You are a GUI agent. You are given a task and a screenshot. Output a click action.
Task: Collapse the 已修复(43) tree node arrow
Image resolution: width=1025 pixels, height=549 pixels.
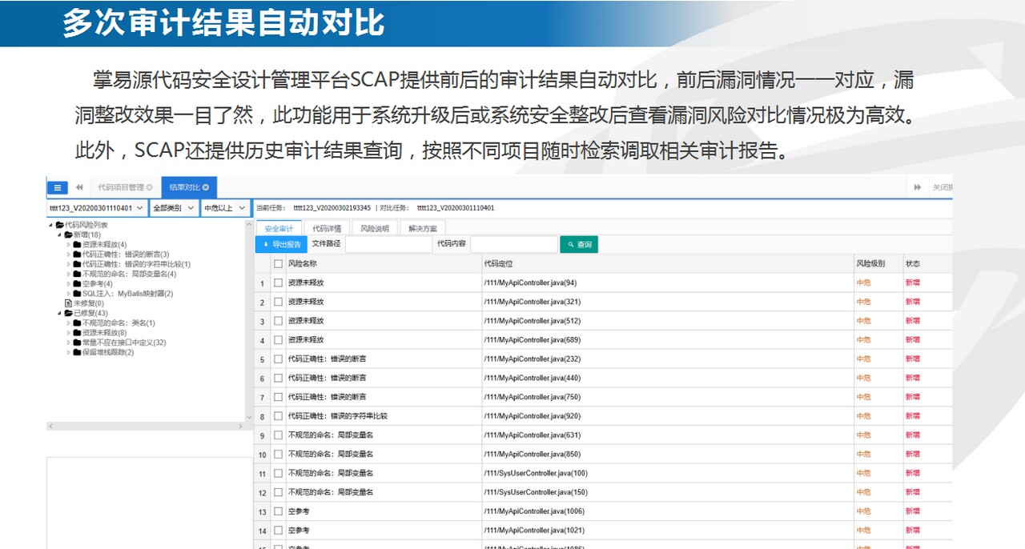(x=58, y=313)
